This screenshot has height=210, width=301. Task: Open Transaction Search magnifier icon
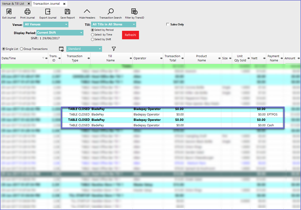[110, 12]
